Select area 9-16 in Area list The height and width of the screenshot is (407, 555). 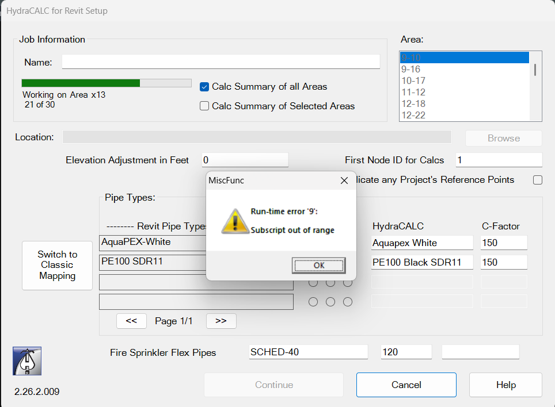411,69
